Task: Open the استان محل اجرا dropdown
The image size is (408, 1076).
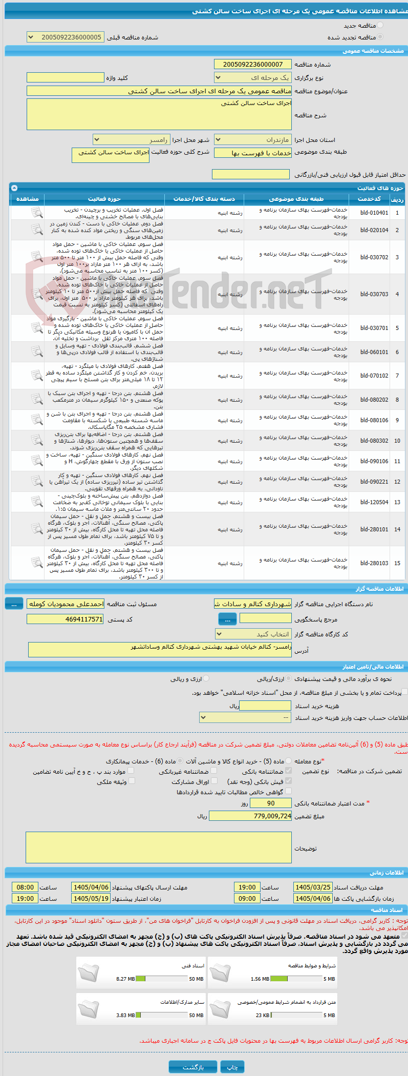Action: pyautogui.click(x=253, y=139)
